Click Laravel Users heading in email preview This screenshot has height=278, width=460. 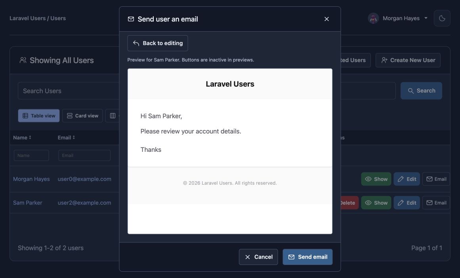click(230, 84)
